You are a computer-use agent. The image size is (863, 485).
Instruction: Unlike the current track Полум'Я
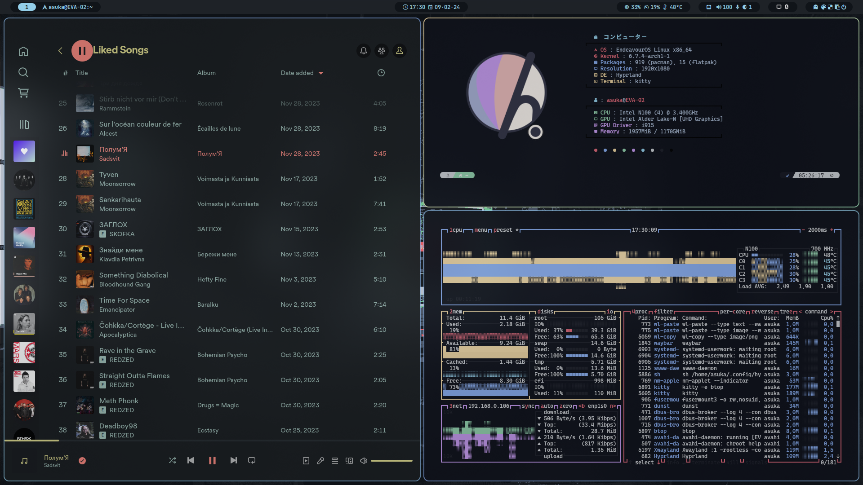(82, 461)
